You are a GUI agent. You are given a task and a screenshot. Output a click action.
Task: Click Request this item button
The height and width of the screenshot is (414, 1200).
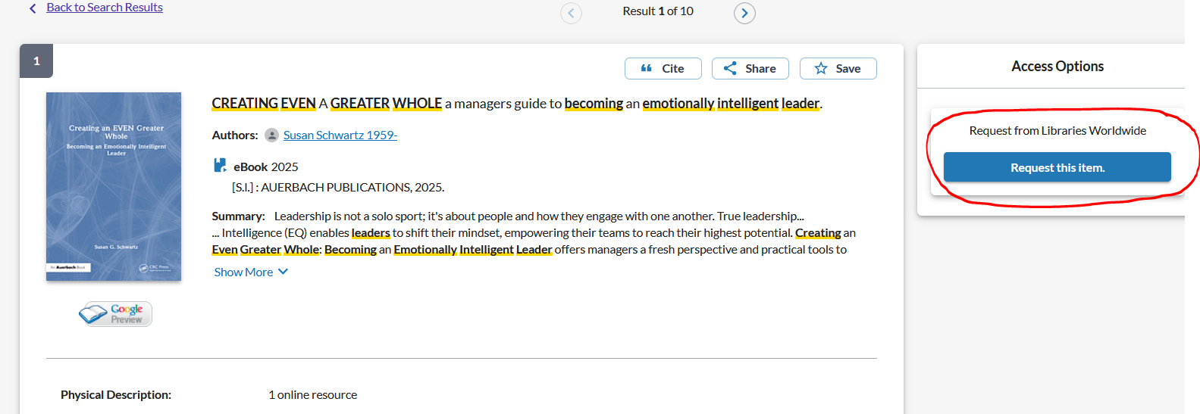coord(1057,167)
